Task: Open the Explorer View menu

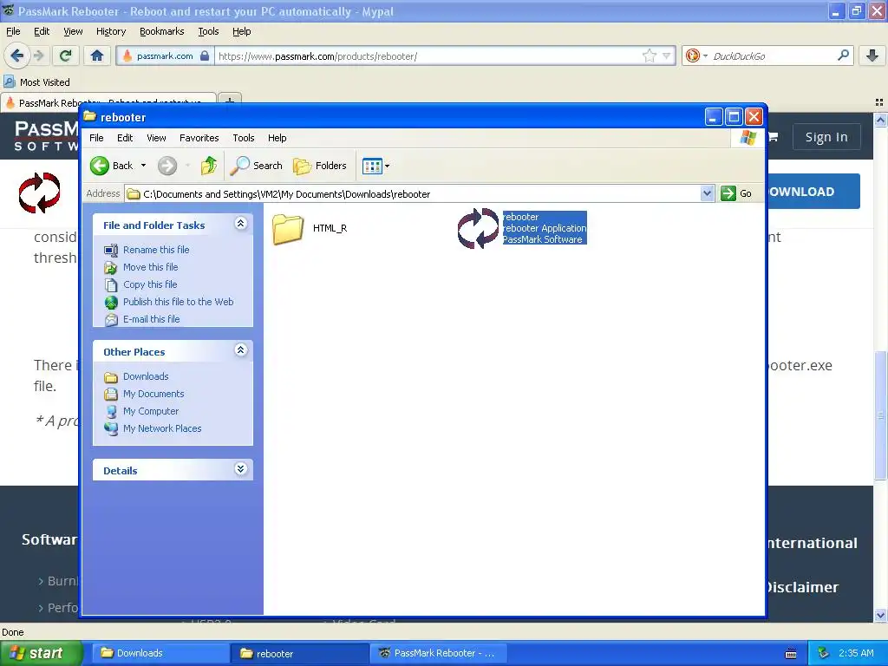Action: [156, 138]
